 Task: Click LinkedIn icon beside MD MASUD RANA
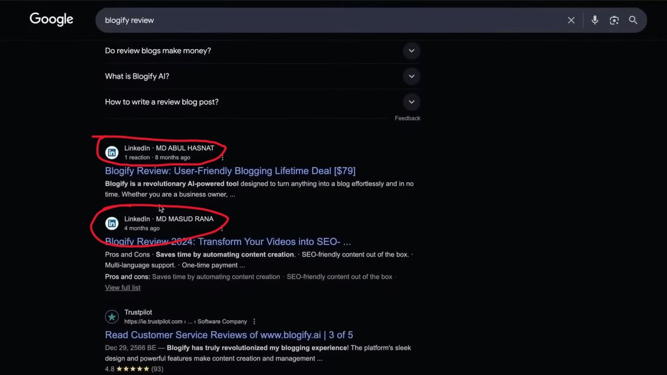[112, 223]
